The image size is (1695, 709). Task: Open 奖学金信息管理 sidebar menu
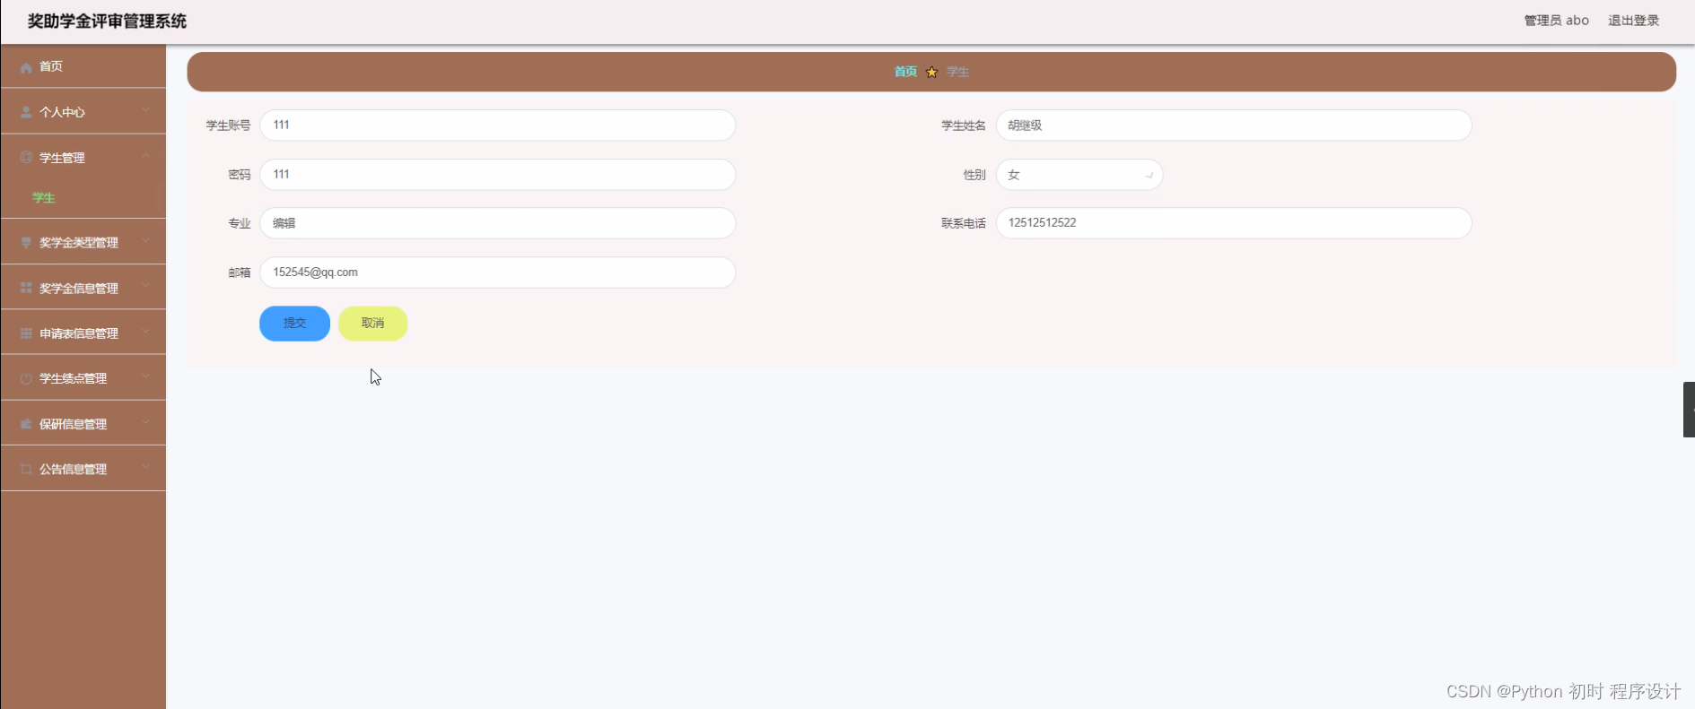point(83,288)
